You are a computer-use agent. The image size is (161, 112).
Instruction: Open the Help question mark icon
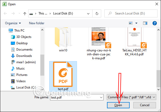point(154,23)
